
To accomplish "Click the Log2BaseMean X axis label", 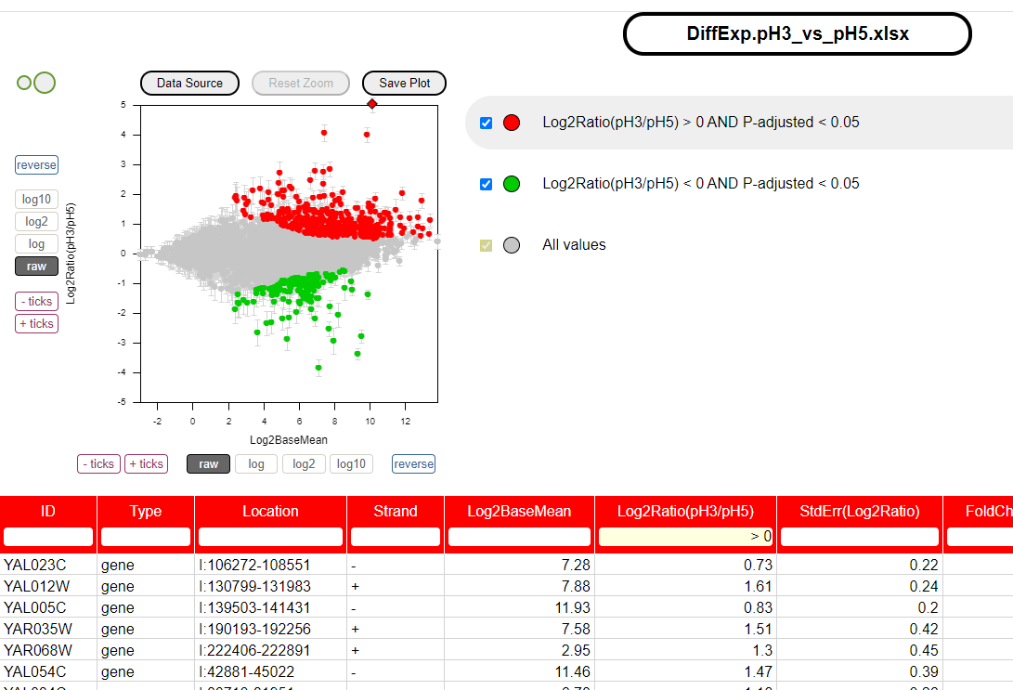I will (289, 440).
